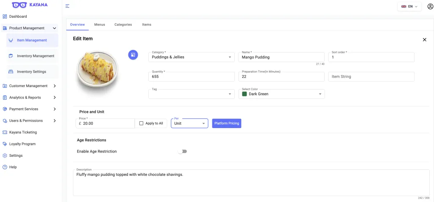This screenshot has height=202, width=434.
Task: Click the Quantity field showing 655
Action: pyautogui.click(x=192, y=77)
